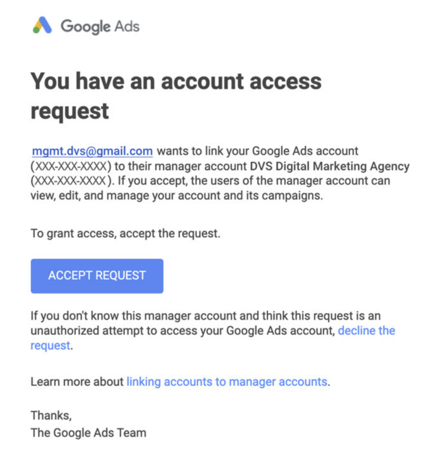432x451 pixels.
Task: Click the "You have an account access" heading
Action: pos(176,81)
